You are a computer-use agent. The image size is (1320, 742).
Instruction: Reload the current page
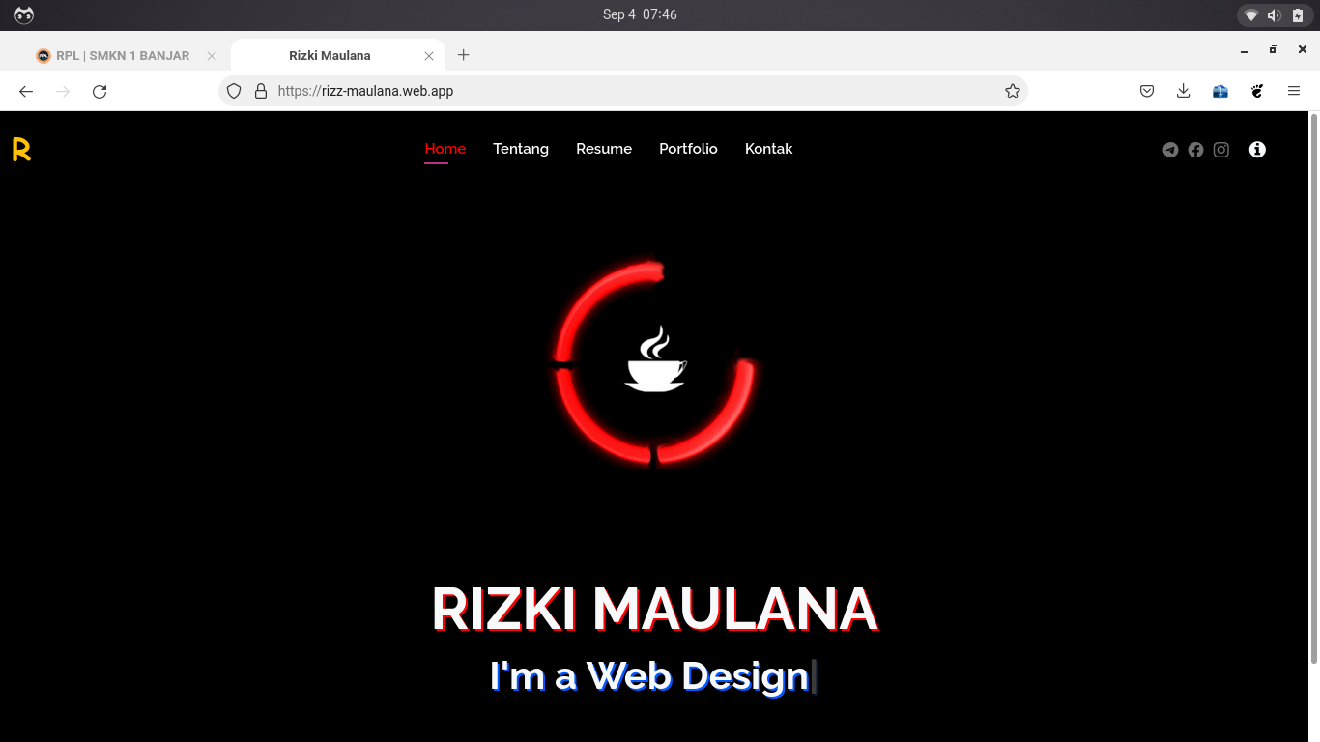click(x=100, y=91)
